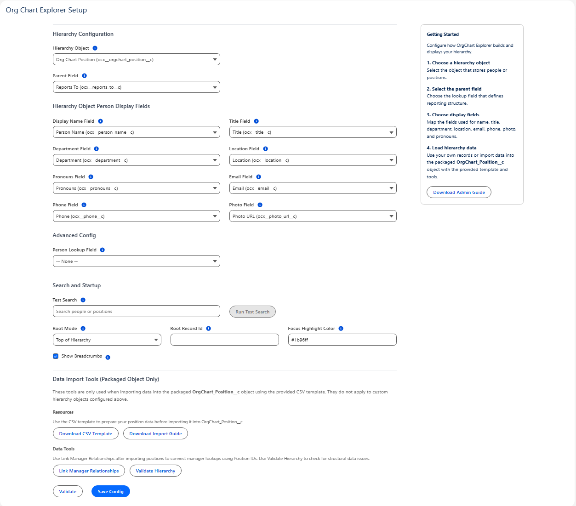Toggle the Show Breadcrumbs checkbox
Image resolution: width=576 pixels, height=506 pixels.
pos(56,356)
